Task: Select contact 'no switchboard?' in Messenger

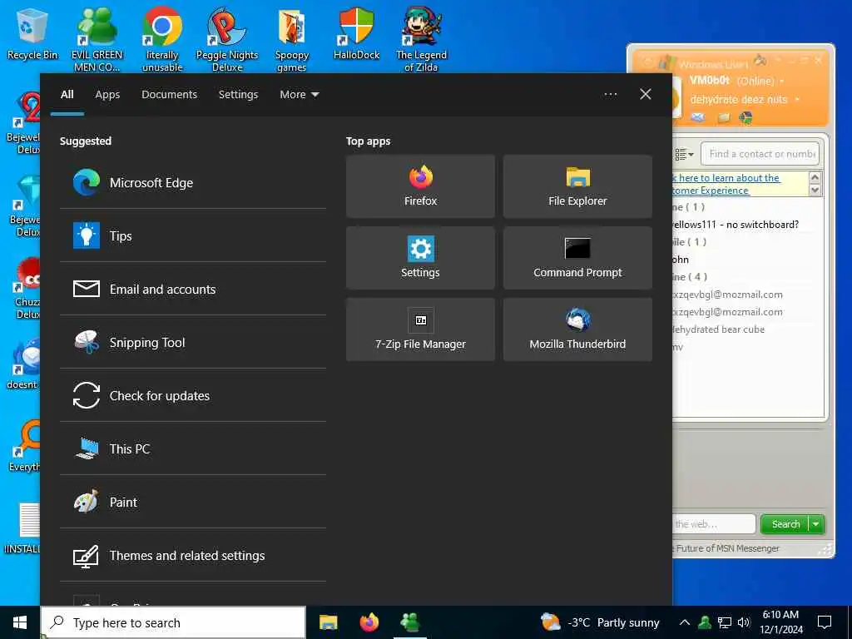Action: (x=736, y=225)
